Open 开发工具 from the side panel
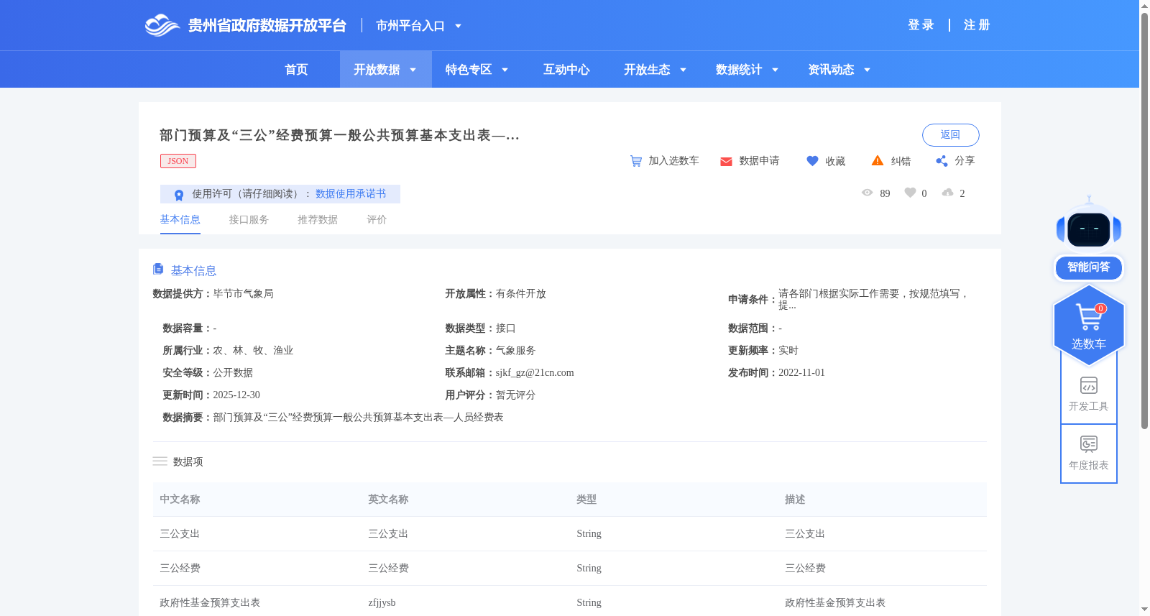 click(1089, 394)
